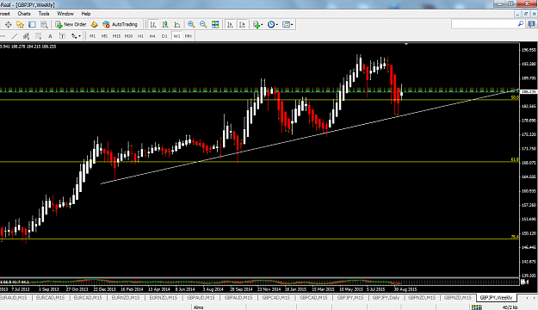The width and height of the screenshot is (538, 310).
Task: Restore the inner chart window
Action: click(x=526, y=14)
